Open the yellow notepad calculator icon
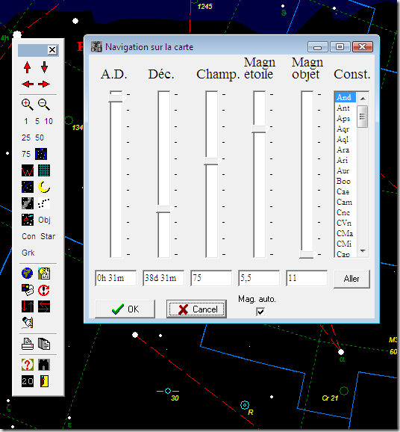Screen dimensions: 400x432 tap(44, 274)
